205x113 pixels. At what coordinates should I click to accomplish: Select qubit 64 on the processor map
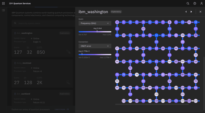coord(169,61)
